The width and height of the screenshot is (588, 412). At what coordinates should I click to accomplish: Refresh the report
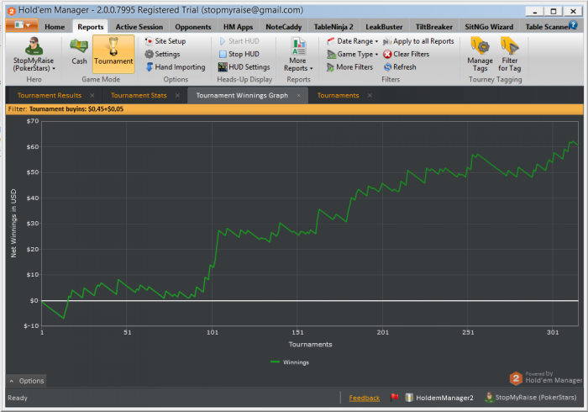coord(400,67)
